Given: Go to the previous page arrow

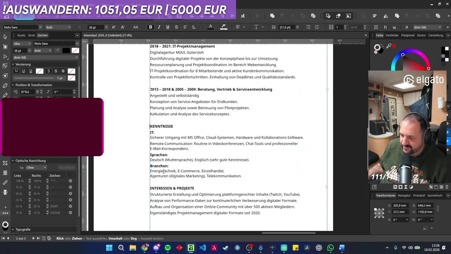Looking at the screenshot, I should tap(8, 238).
